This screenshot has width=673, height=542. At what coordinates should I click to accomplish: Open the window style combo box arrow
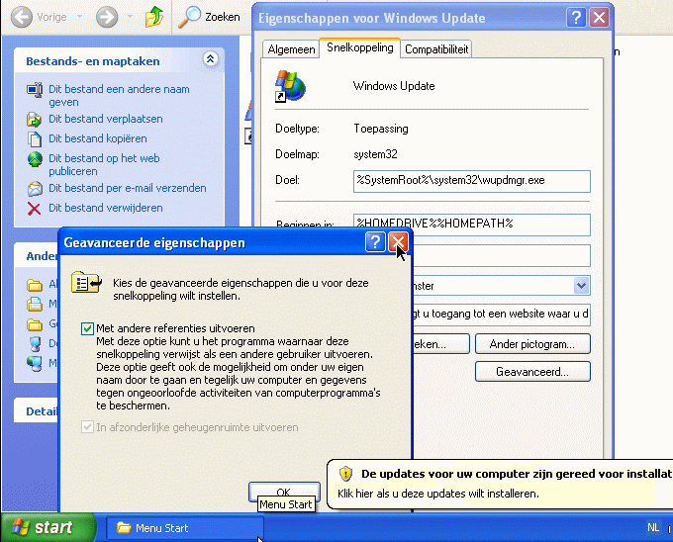581,286
